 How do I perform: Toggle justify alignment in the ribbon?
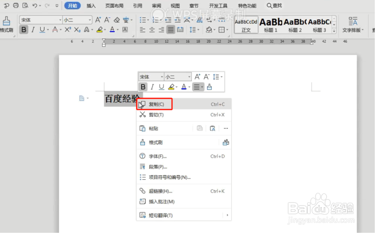[x=171, y=30]
